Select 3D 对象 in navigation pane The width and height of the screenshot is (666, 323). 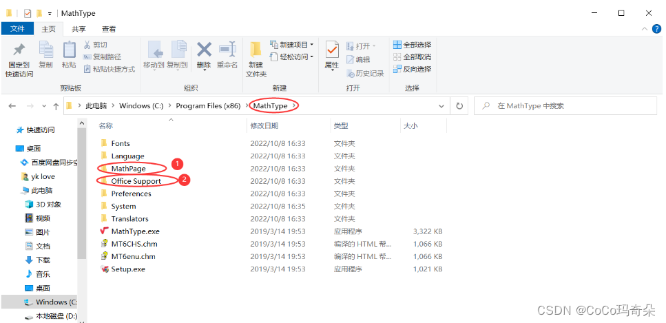[x=43, y=205]
